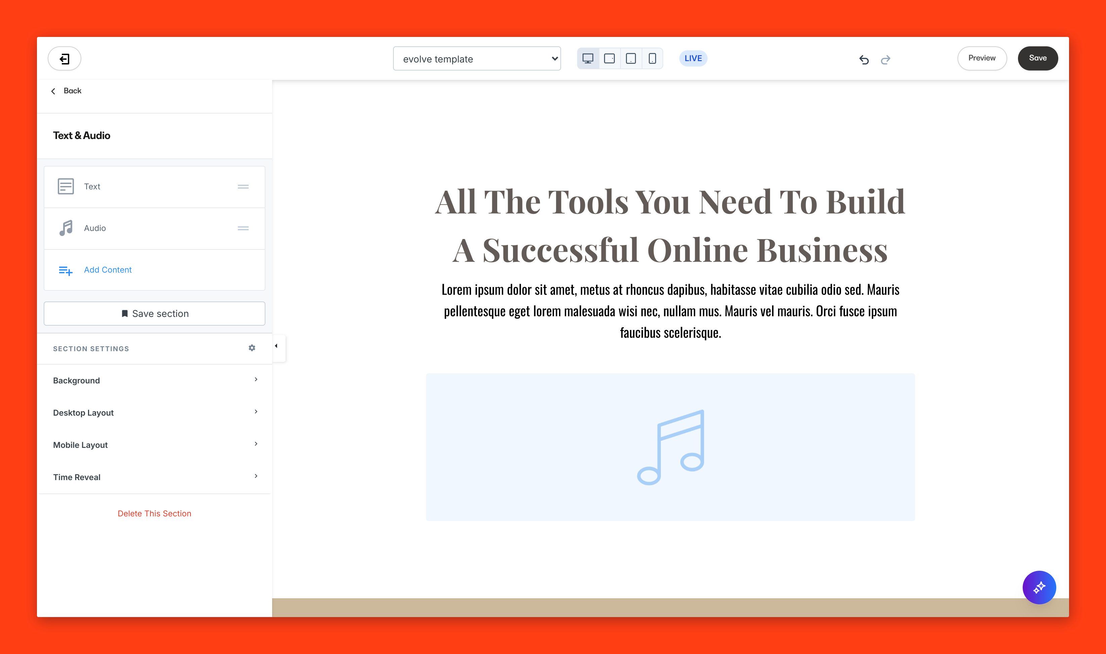Open the Text content block

point(92,187)
